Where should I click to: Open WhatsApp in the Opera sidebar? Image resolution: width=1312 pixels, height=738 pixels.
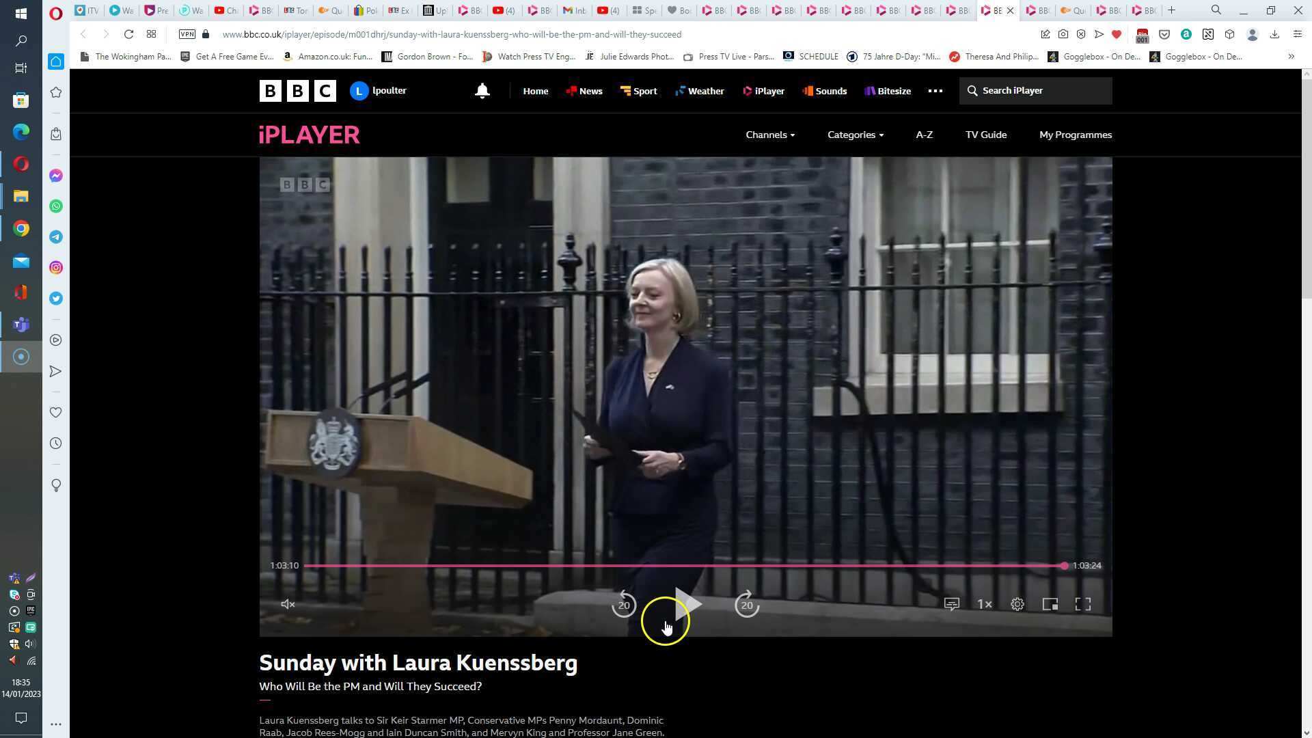pyautogui.click(x=56, y=206)
